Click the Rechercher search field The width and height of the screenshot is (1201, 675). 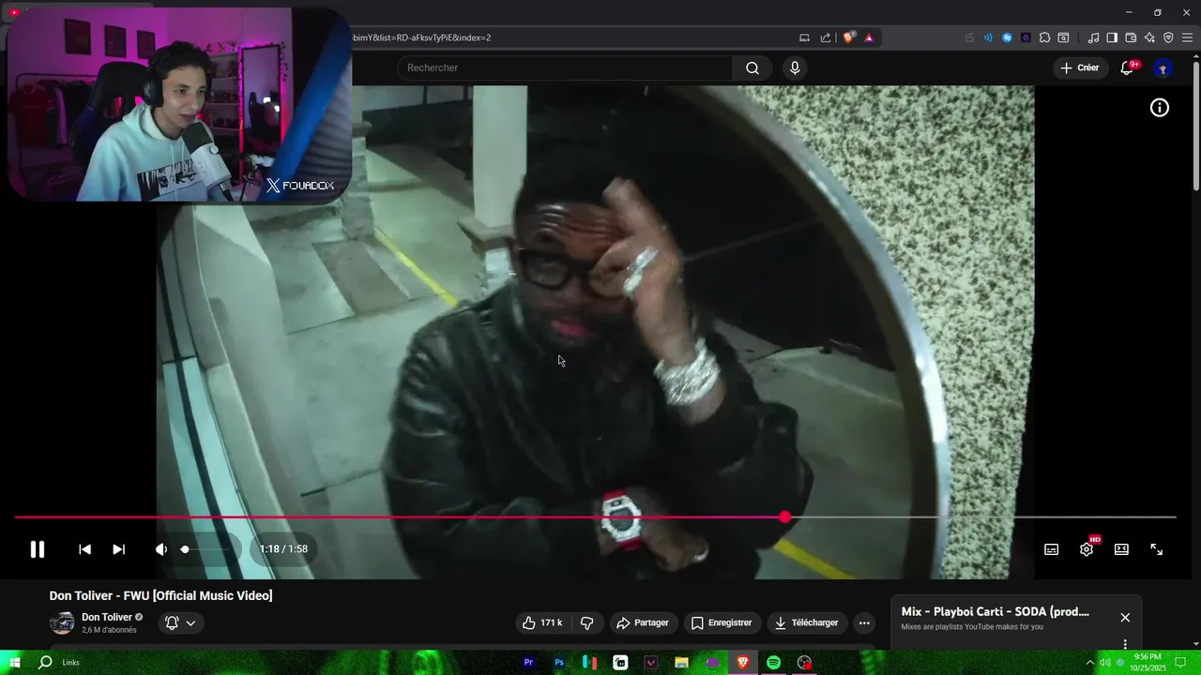[565, 67]
